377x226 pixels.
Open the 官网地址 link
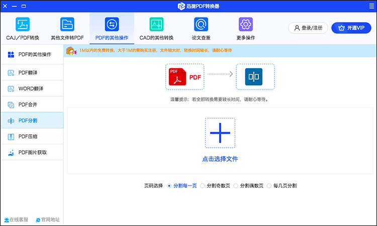[48, 220]
